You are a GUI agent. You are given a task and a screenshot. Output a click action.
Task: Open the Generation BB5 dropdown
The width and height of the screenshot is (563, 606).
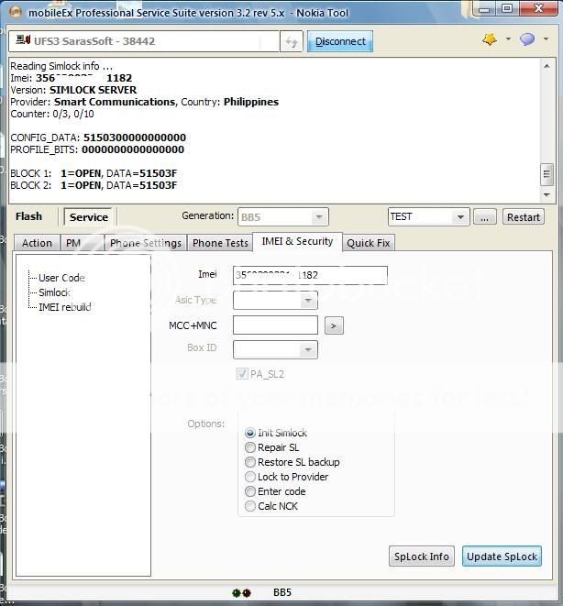(x=283, y=217)
